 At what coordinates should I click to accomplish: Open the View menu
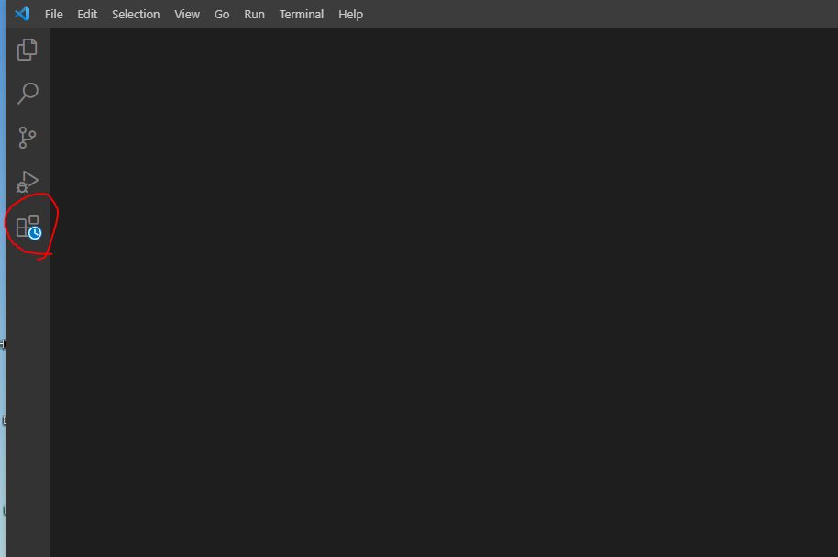point(187,15)
